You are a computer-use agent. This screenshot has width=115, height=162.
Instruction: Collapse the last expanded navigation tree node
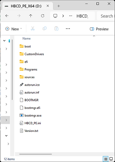coord(6,136)
